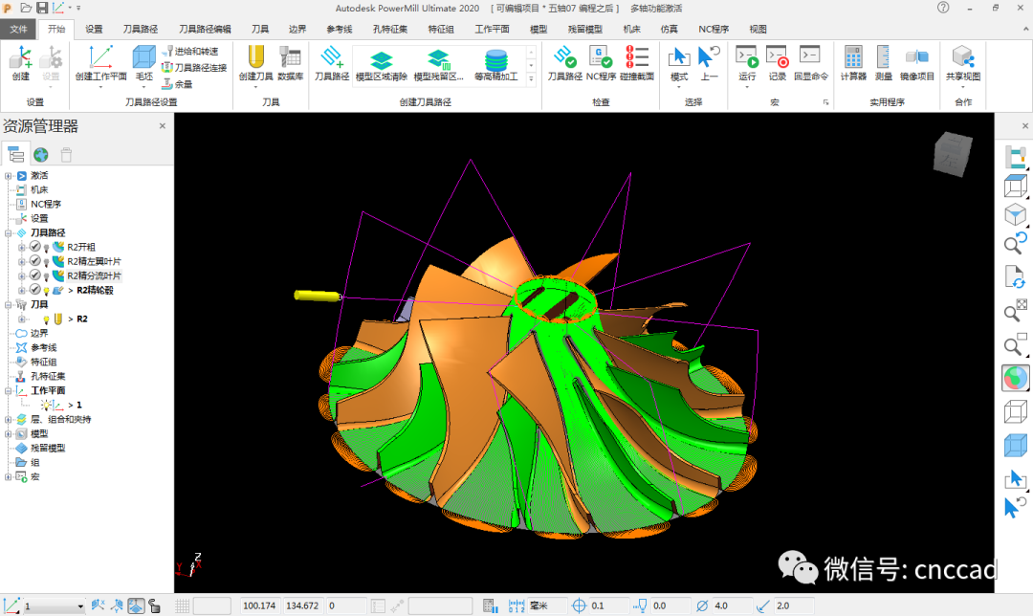Open the 文件 menu
1033x616 pixels.
pos(19,29)
